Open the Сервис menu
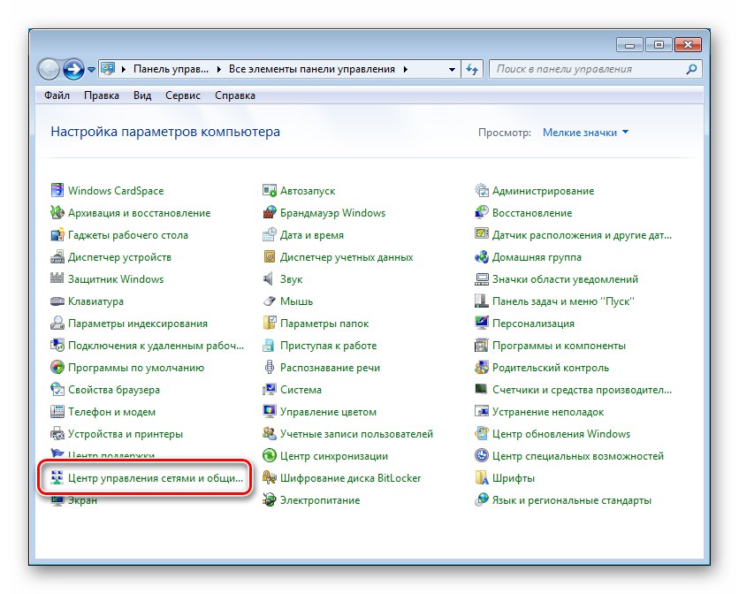This screenshot has height=594, width=739. pos(183,95)
